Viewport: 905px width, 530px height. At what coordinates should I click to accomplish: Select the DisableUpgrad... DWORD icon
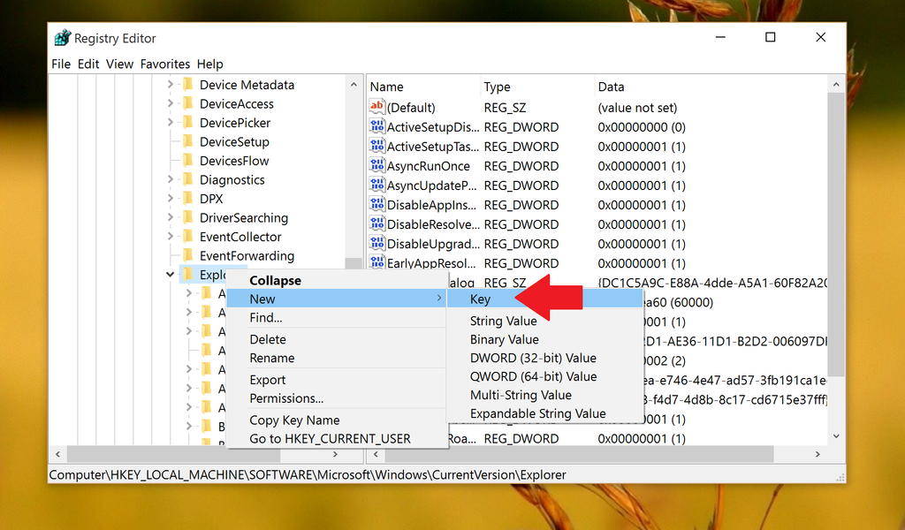(x=376, y=244)
